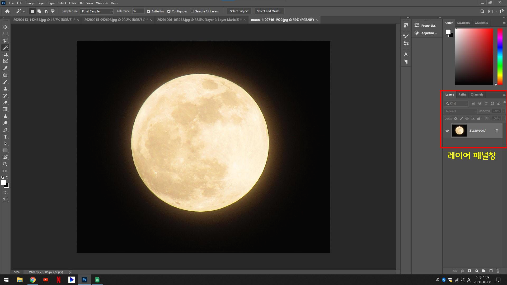Disable the Anti-alias checkbox
The image size is (507, 285).
point(149,11)
